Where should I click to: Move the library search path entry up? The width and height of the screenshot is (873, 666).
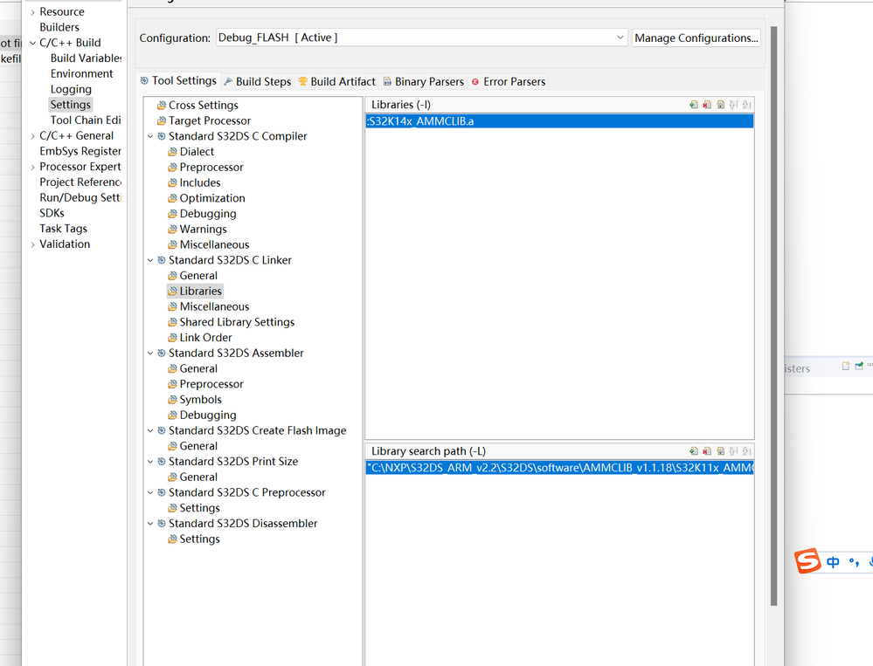tap(732, 450)
